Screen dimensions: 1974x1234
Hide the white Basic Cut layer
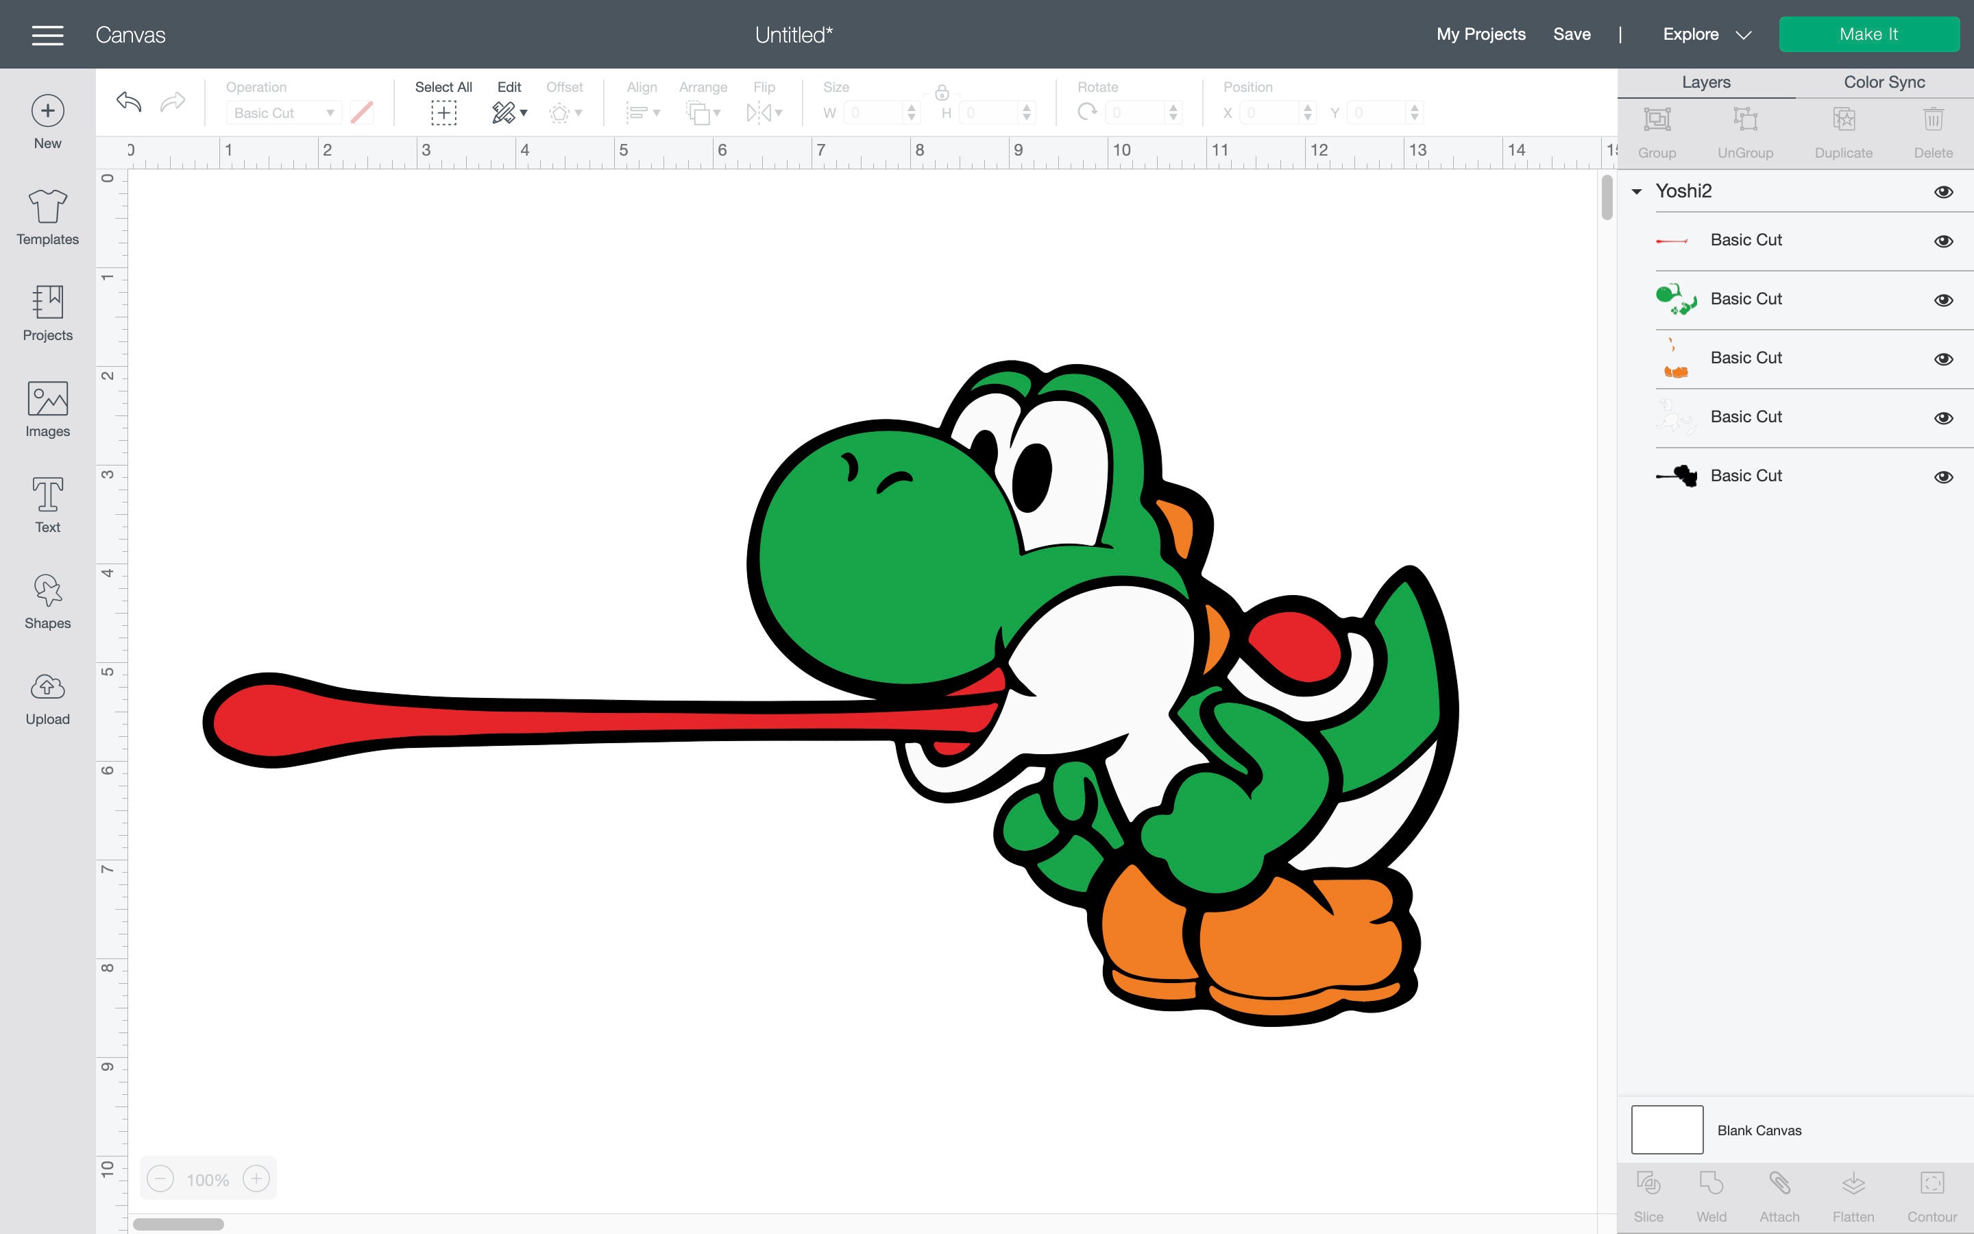(x=1944, y=417)
